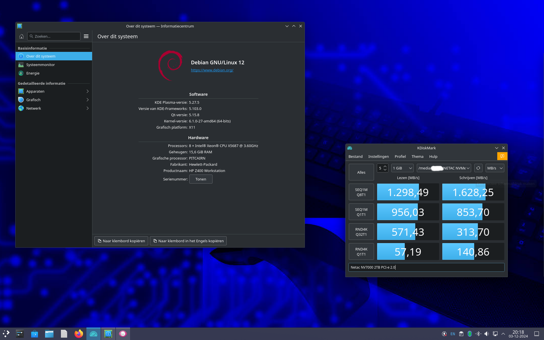
Task: Open the volume tray icon
Action: tap(487, 334)
